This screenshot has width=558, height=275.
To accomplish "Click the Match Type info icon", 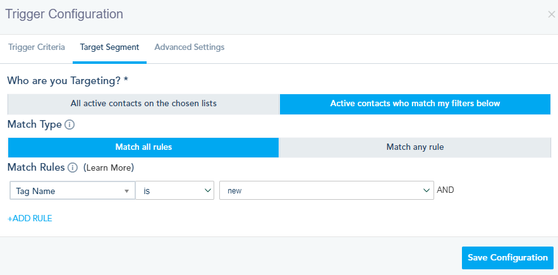I will (x=70, y=125).
